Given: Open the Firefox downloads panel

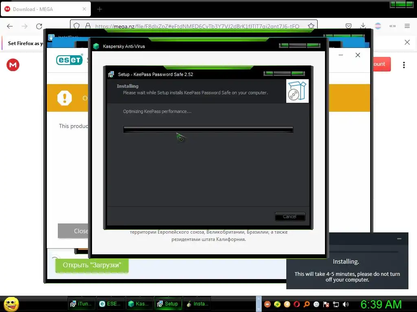Looking at the screenshot, I should [x=363, y=26].
